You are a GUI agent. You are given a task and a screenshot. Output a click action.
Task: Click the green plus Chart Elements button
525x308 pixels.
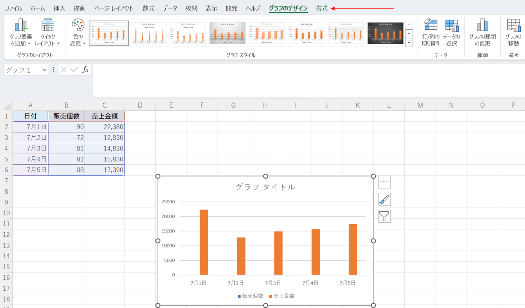385,182
